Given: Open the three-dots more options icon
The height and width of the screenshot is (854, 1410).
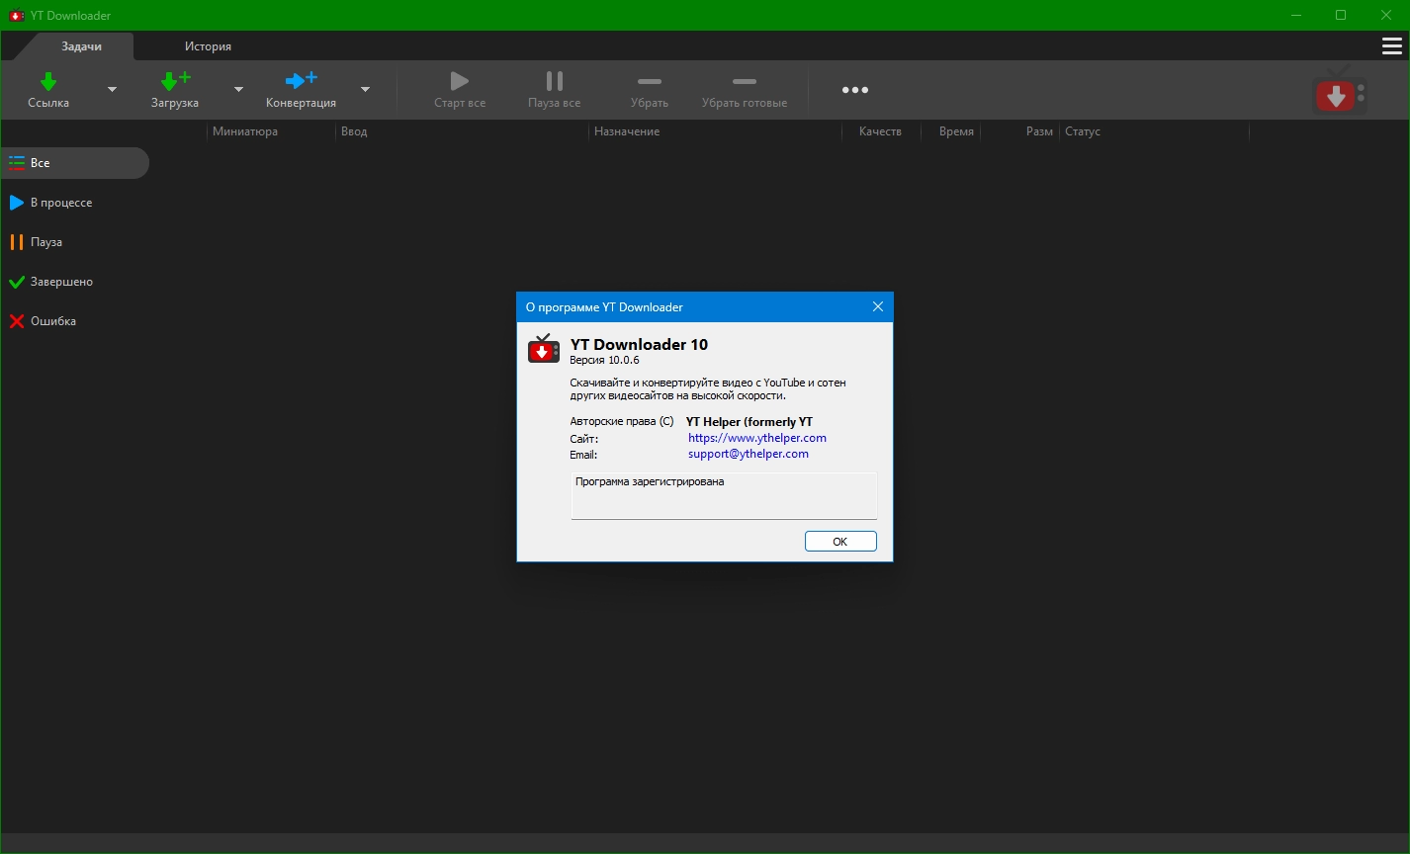Looking at the screenshot, I should [854, 90].
